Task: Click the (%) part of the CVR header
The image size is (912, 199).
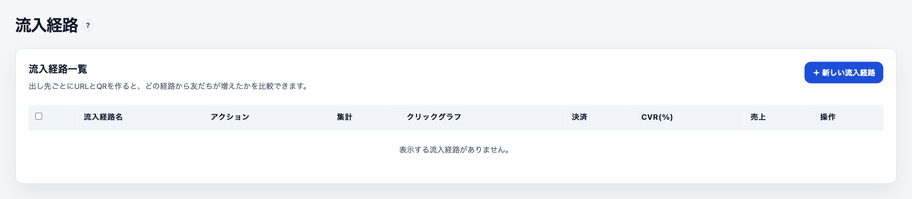Action: [x=666, y=117]
